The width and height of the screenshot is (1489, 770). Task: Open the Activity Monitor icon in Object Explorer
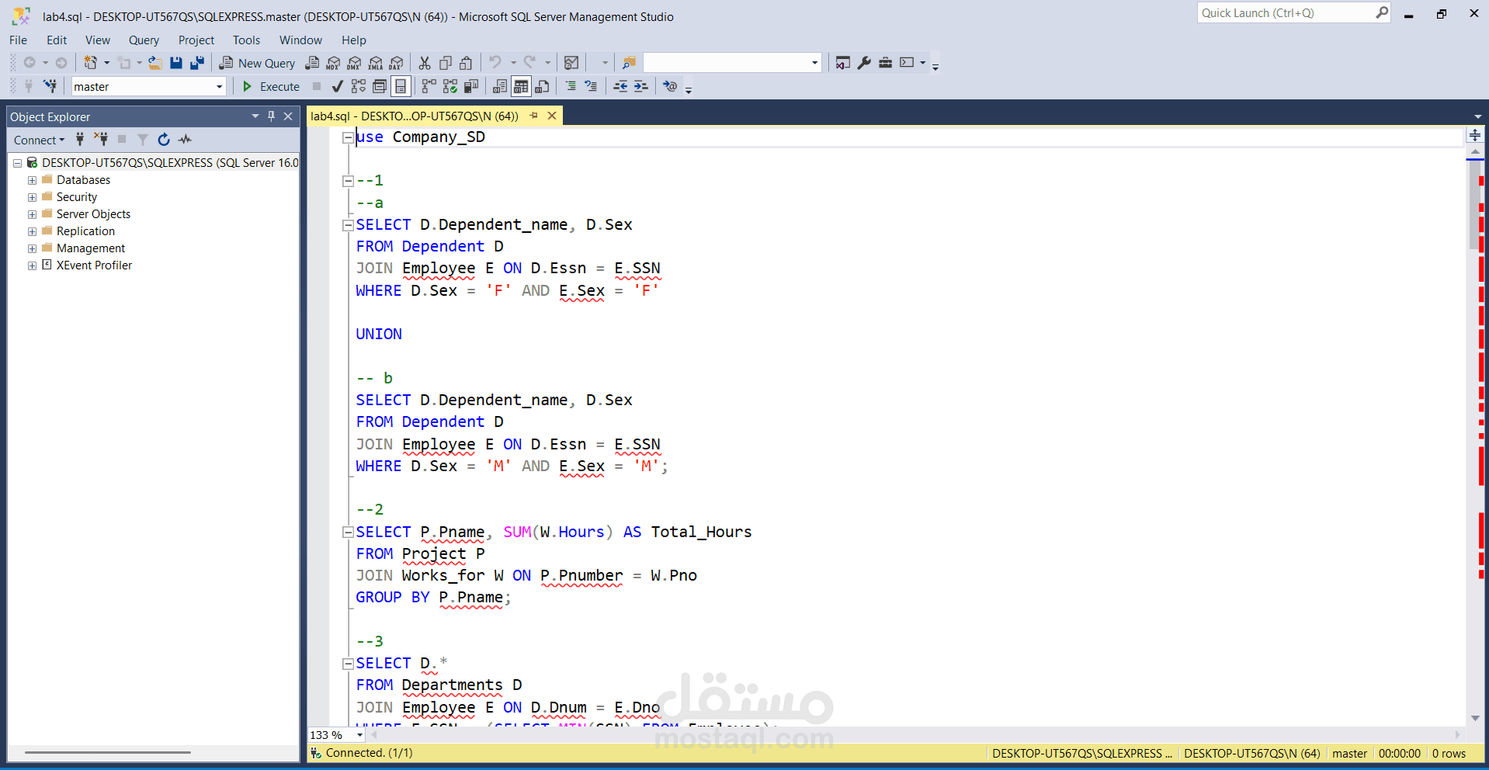coord(185,140)
